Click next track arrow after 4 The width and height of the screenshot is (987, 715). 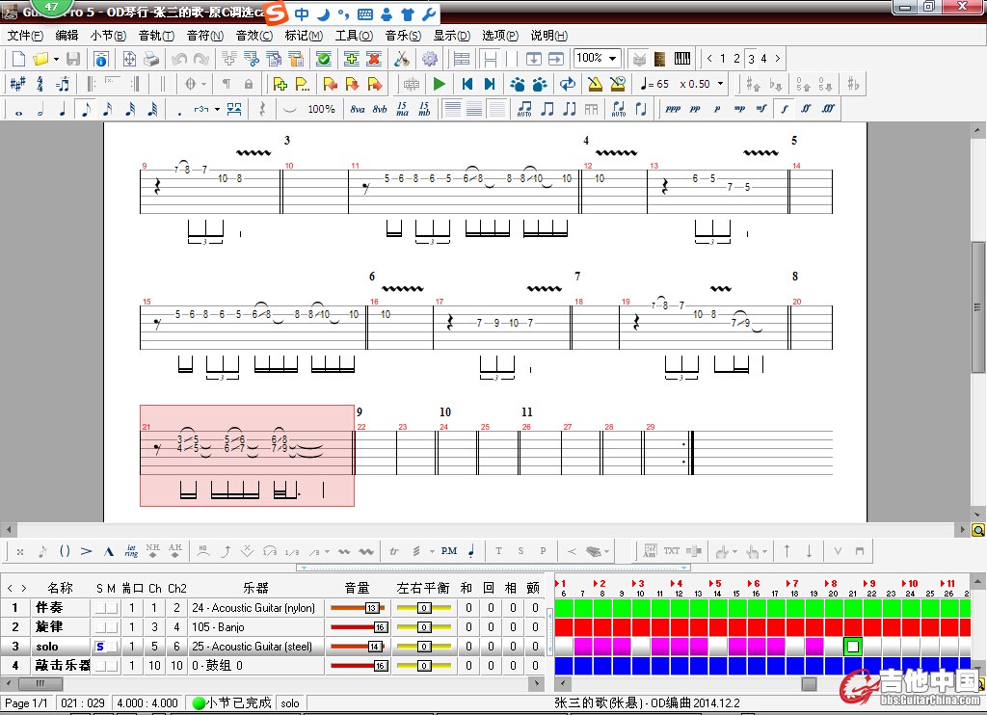click(x=778, y=59)
